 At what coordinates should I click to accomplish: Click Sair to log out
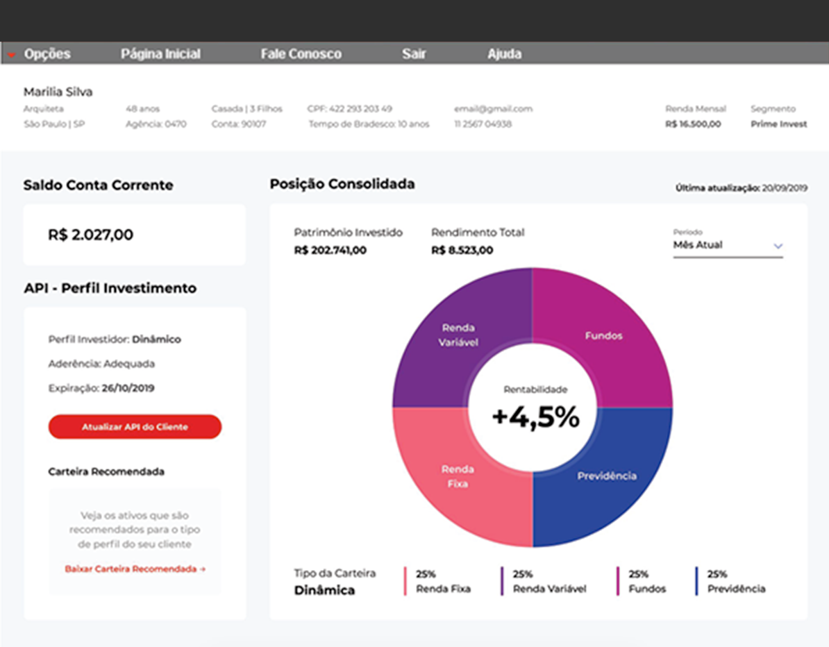(x=414, y=54)
